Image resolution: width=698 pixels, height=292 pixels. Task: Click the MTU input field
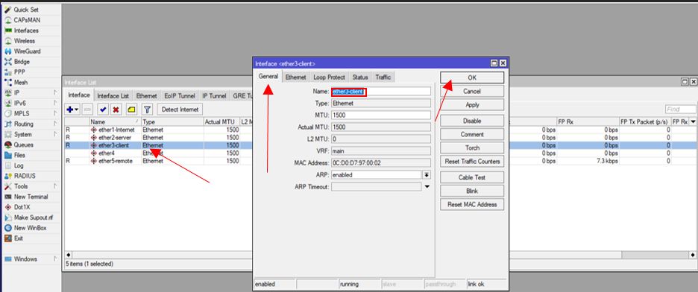tap(381, 115)
